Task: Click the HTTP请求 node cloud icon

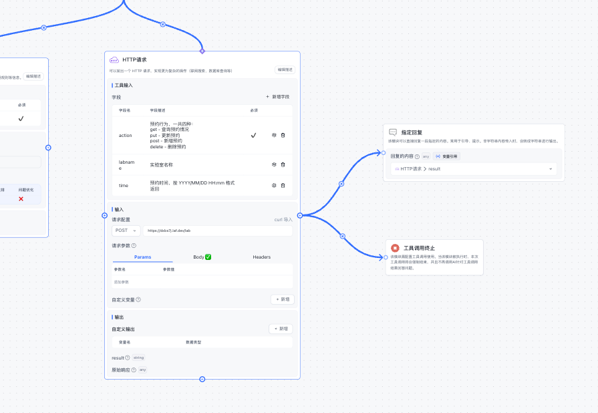Action: [114, 59]
